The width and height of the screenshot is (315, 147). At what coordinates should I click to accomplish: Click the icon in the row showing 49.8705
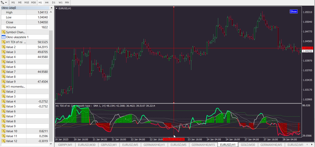tap(3, 52)
